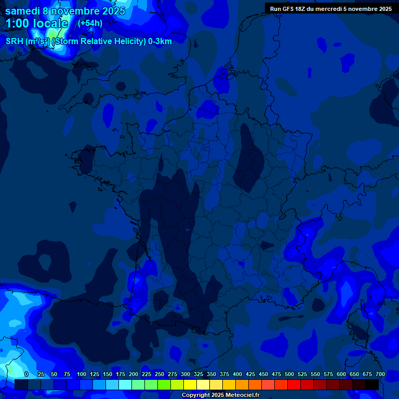Click the first dark navy legend swatch
The width and height of the screenshot is (399, 399).
tap(21, 384)
